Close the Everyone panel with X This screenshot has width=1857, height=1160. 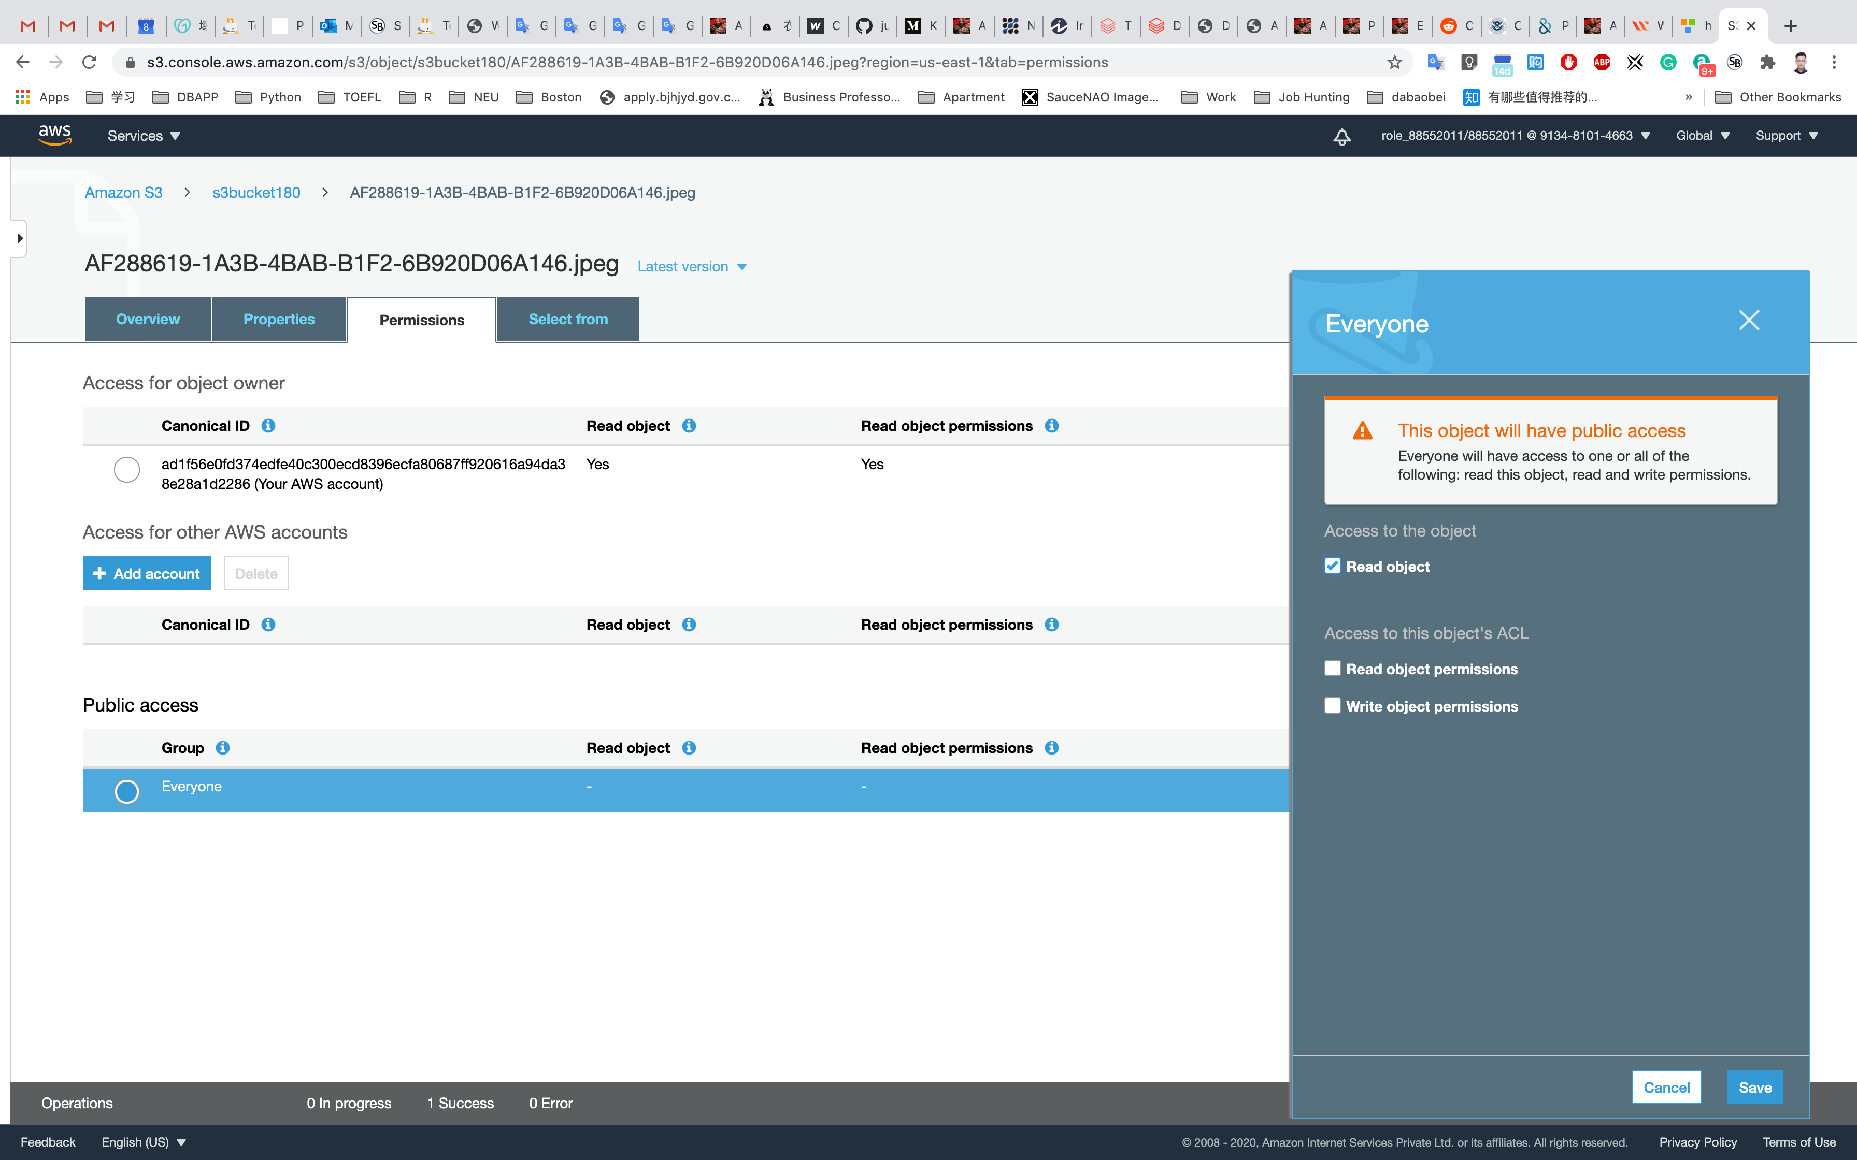tap(1749, 321)
